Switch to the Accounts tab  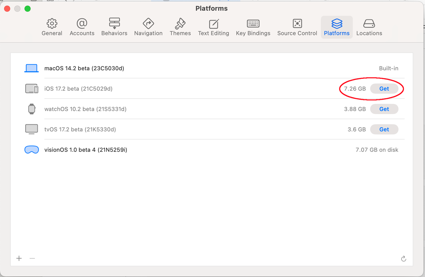point(82,27)
